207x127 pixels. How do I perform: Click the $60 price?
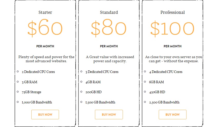tap(45, 28)
